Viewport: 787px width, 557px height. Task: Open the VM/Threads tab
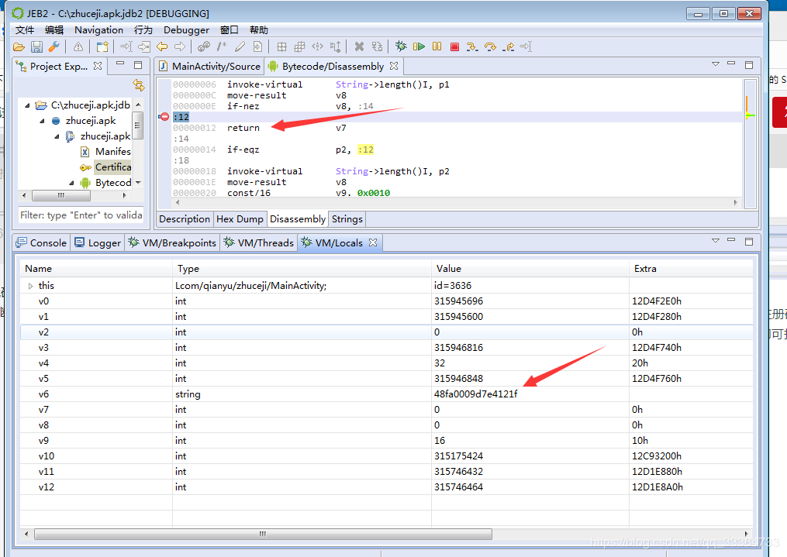[x=258, y=242]
